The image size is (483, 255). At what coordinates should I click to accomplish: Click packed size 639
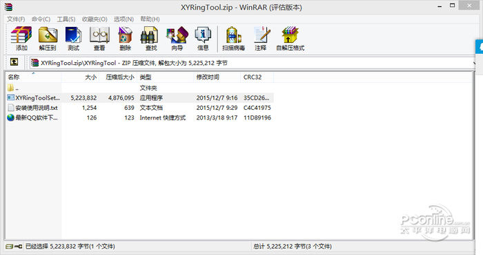(x=129, y=108)
